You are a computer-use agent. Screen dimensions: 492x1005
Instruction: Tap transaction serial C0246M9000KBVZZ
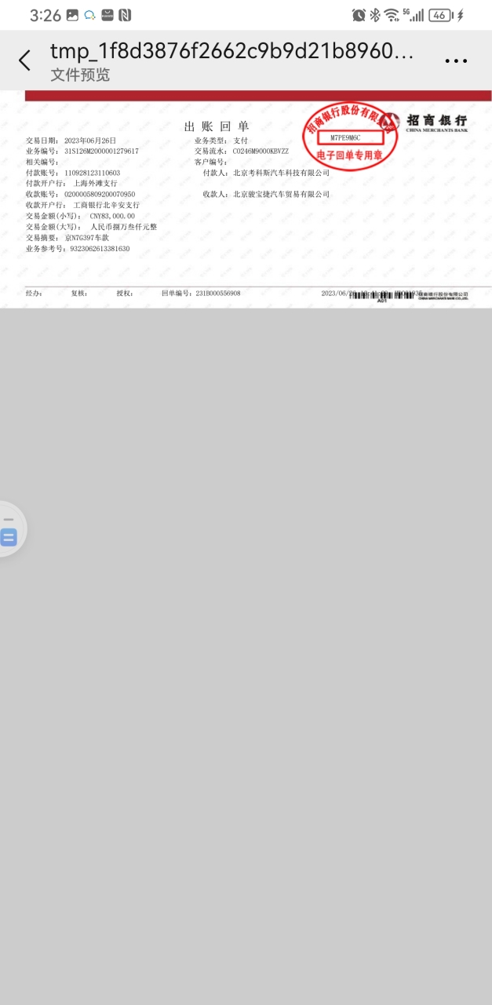coord(261,151)
